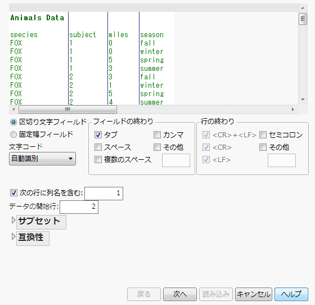Click the データの開始行 number field

click(x=79, y=207)
